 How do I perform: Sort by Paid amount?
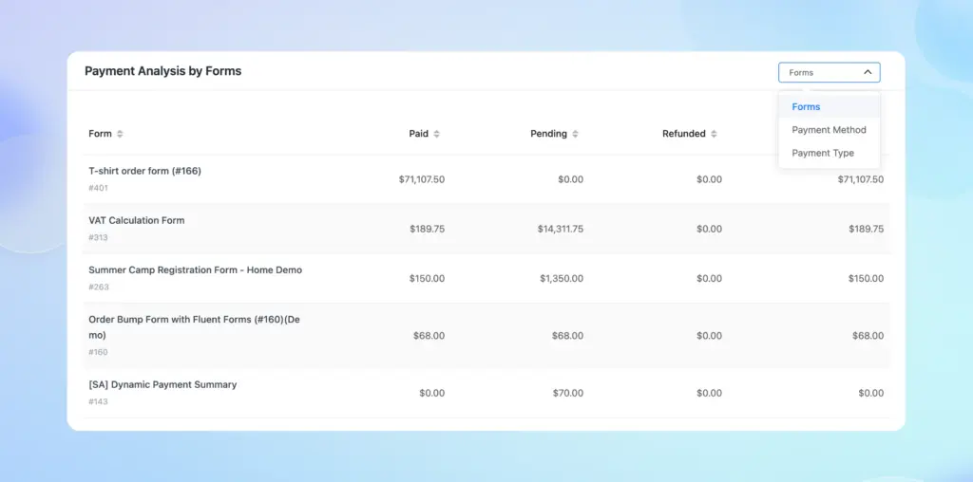point(436,134)
